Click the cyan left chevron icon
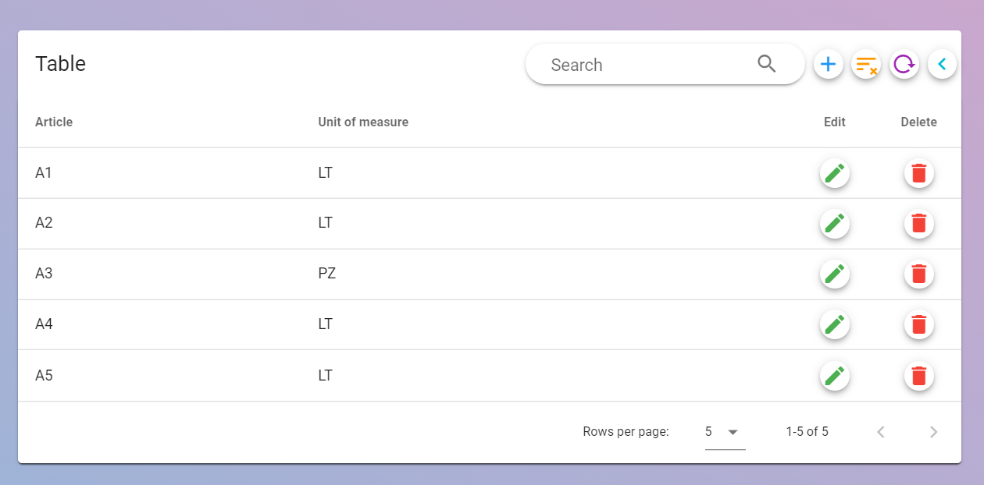Image resolution: width=984 pixels, height=485 pixels. (942, 64)
